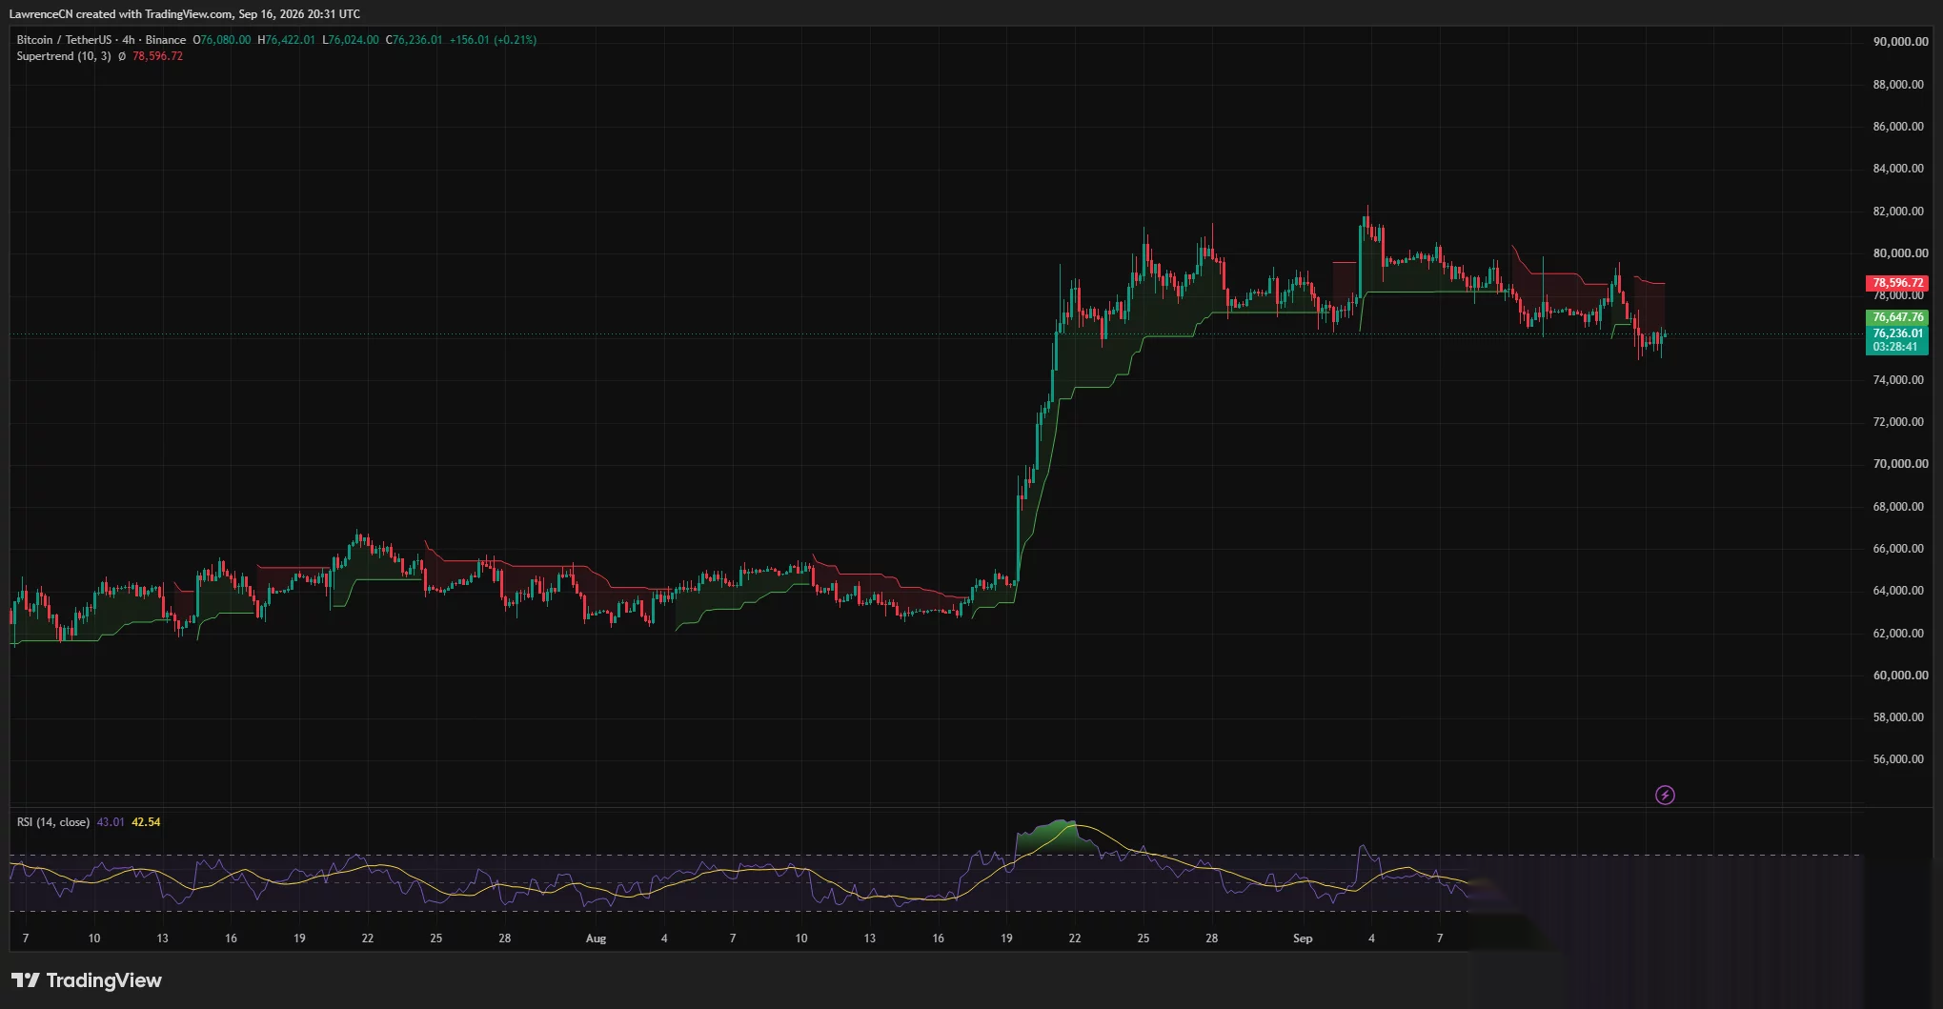Click the high value H76,422.01
The width and height of the screenshot is (1943, 1009).
coord(286,40)
